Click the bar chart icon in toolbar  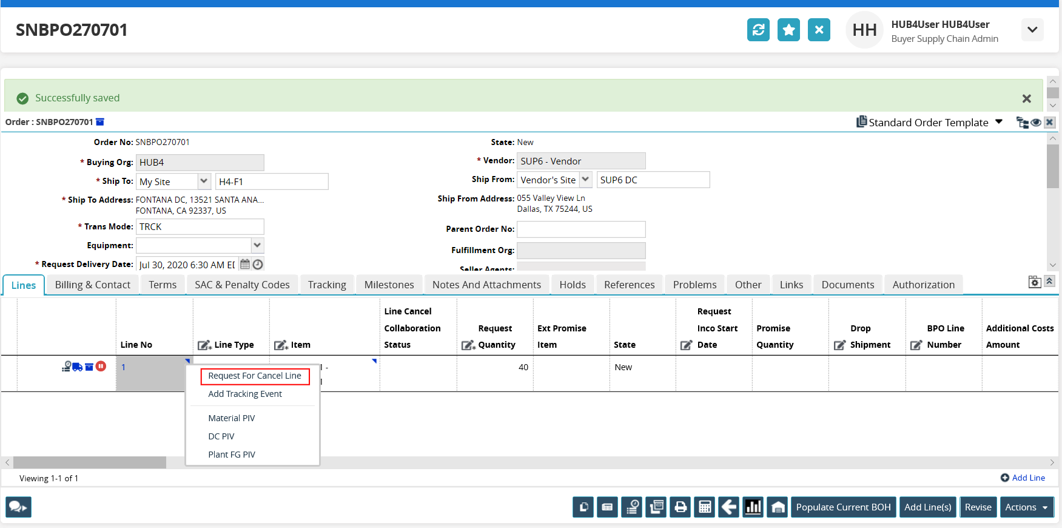click(753, 507)
